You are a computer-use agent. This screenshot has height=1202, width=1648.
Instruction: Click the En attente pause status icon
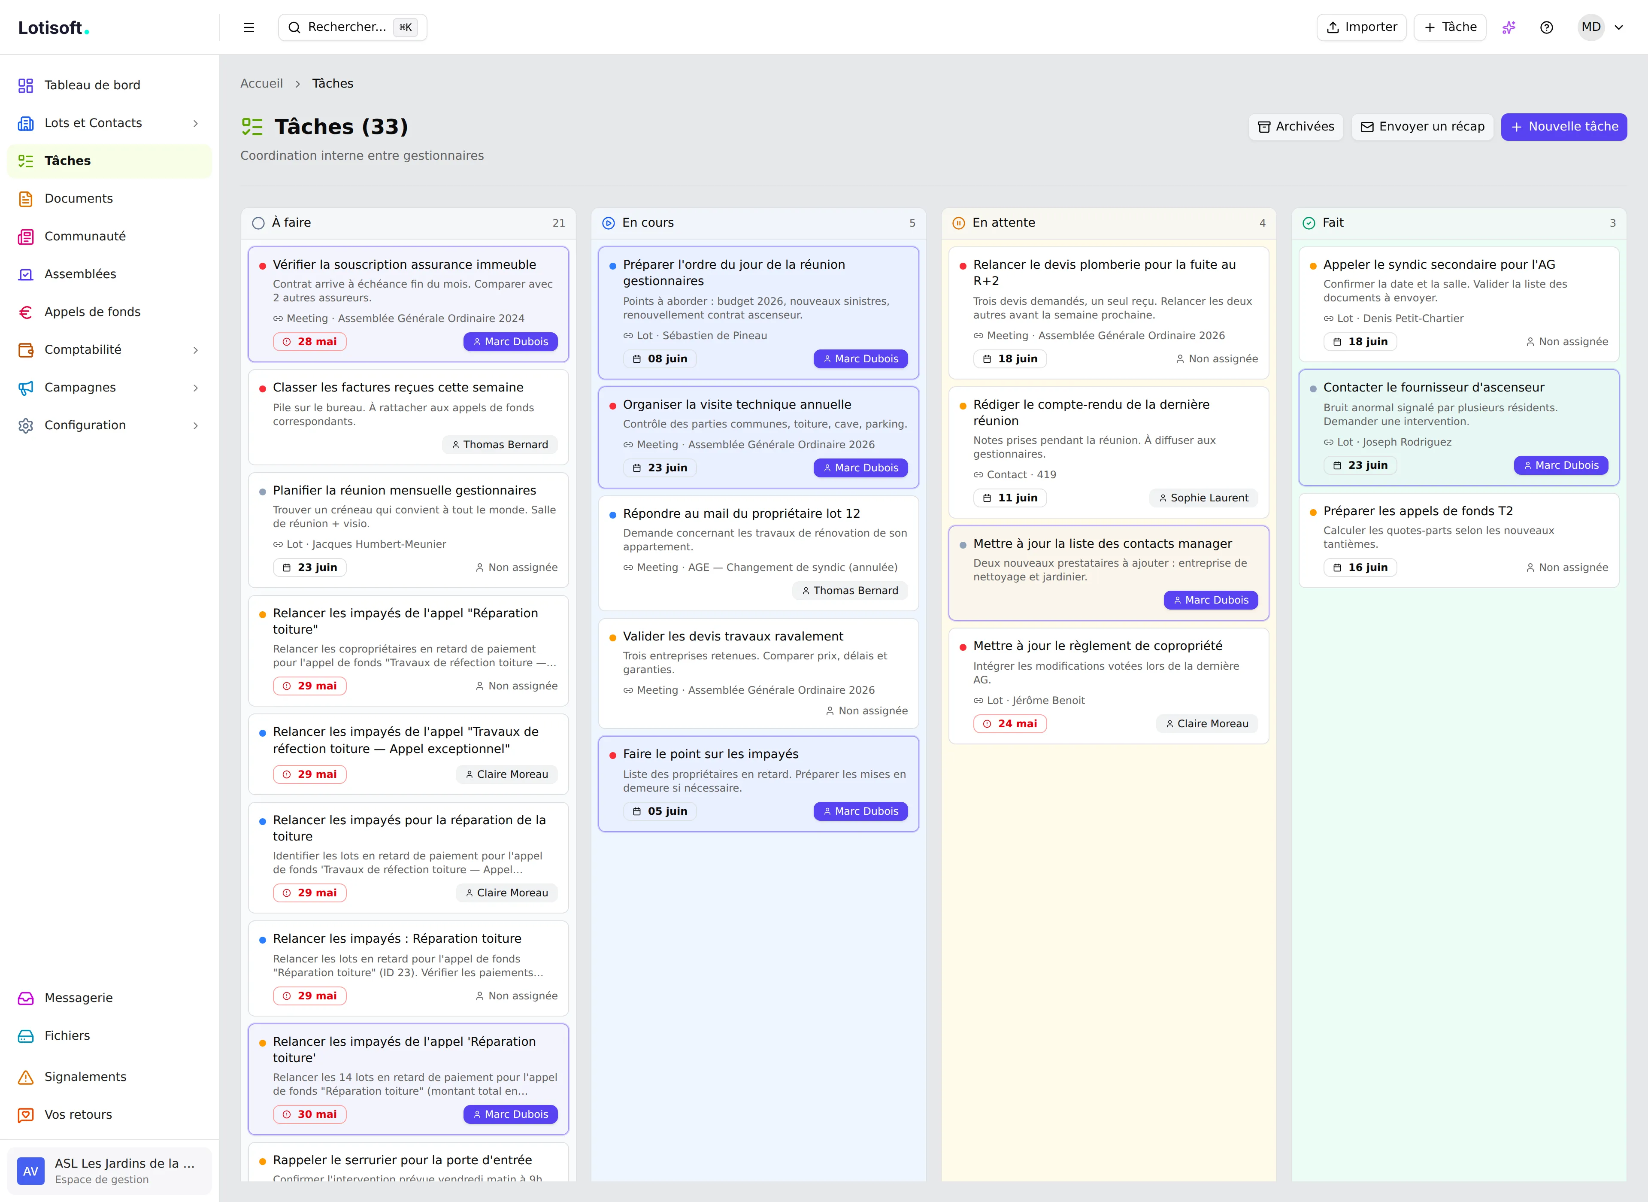959,223
